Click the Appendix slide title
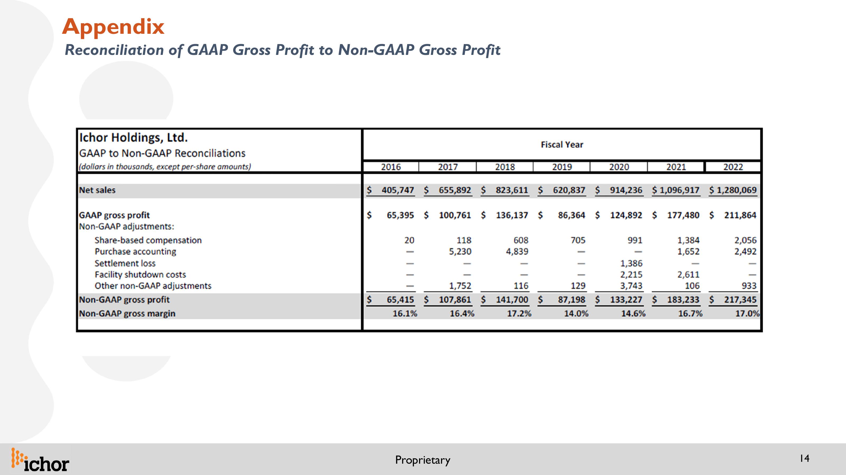 click(113, 27)
